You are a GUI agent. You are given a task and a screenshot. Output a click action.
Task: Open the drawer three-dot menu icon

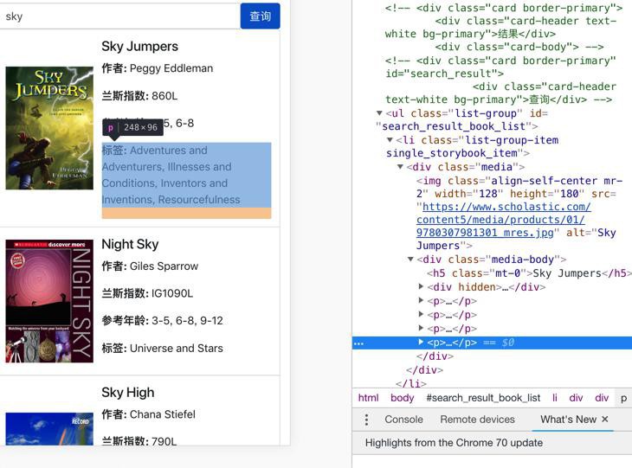click(366, 420)
